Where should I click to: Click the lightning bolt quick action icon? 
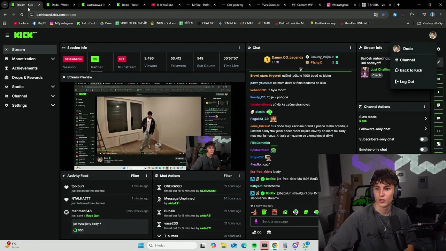pos(439,92)
